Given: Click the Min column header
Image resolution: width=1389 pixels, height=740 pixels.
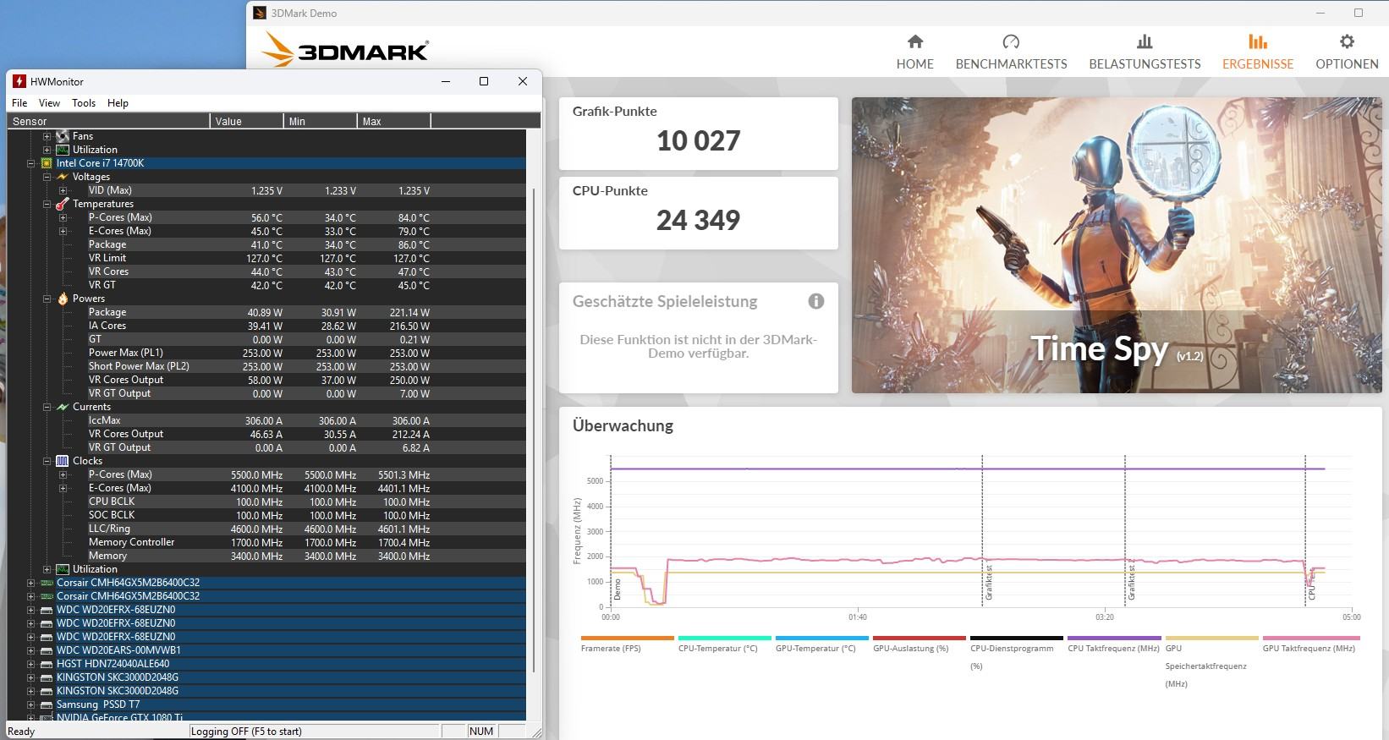Looking at the screenshot, I should point(320,121).
